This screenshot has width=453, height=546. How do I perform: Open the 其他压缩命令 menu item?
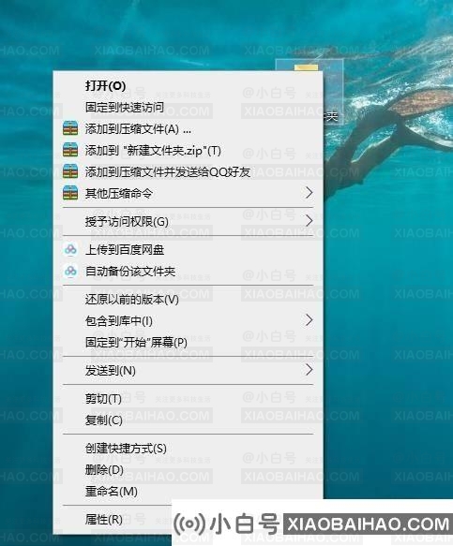(188, 193)
